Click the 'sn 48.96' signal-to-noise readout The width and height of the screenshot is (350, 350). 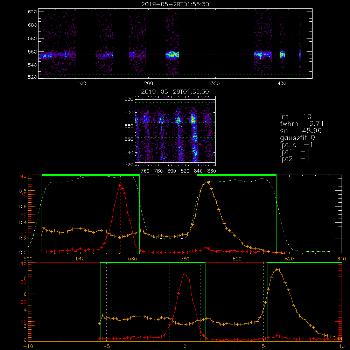coord(301,131)
